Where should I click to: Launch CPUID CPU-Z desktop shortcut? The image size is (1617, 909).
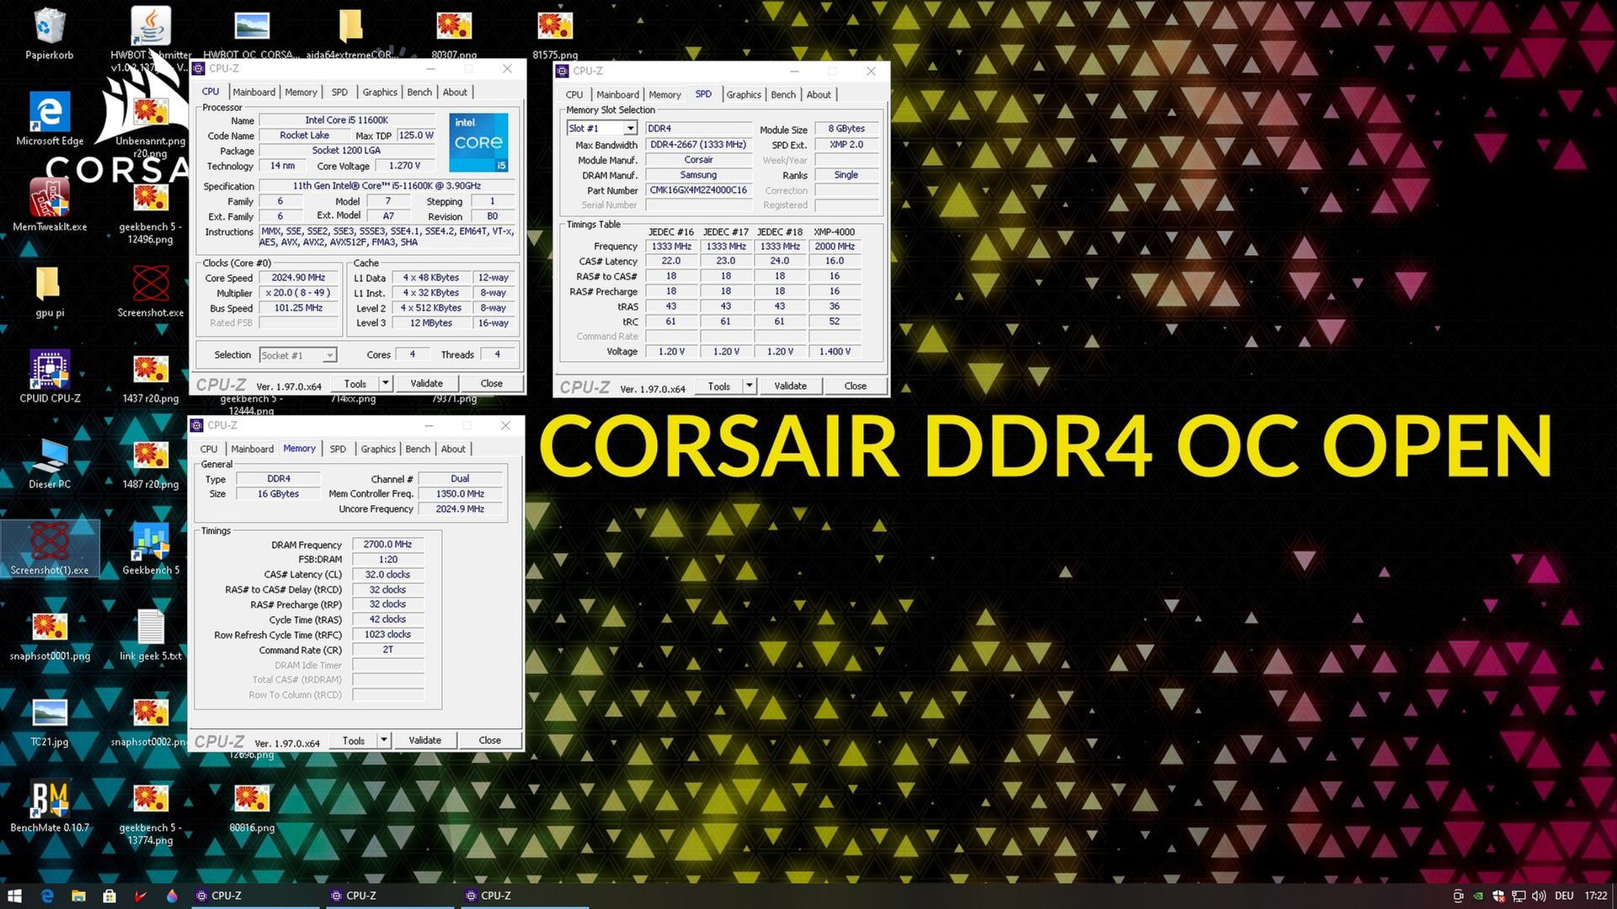pos(50,377)
